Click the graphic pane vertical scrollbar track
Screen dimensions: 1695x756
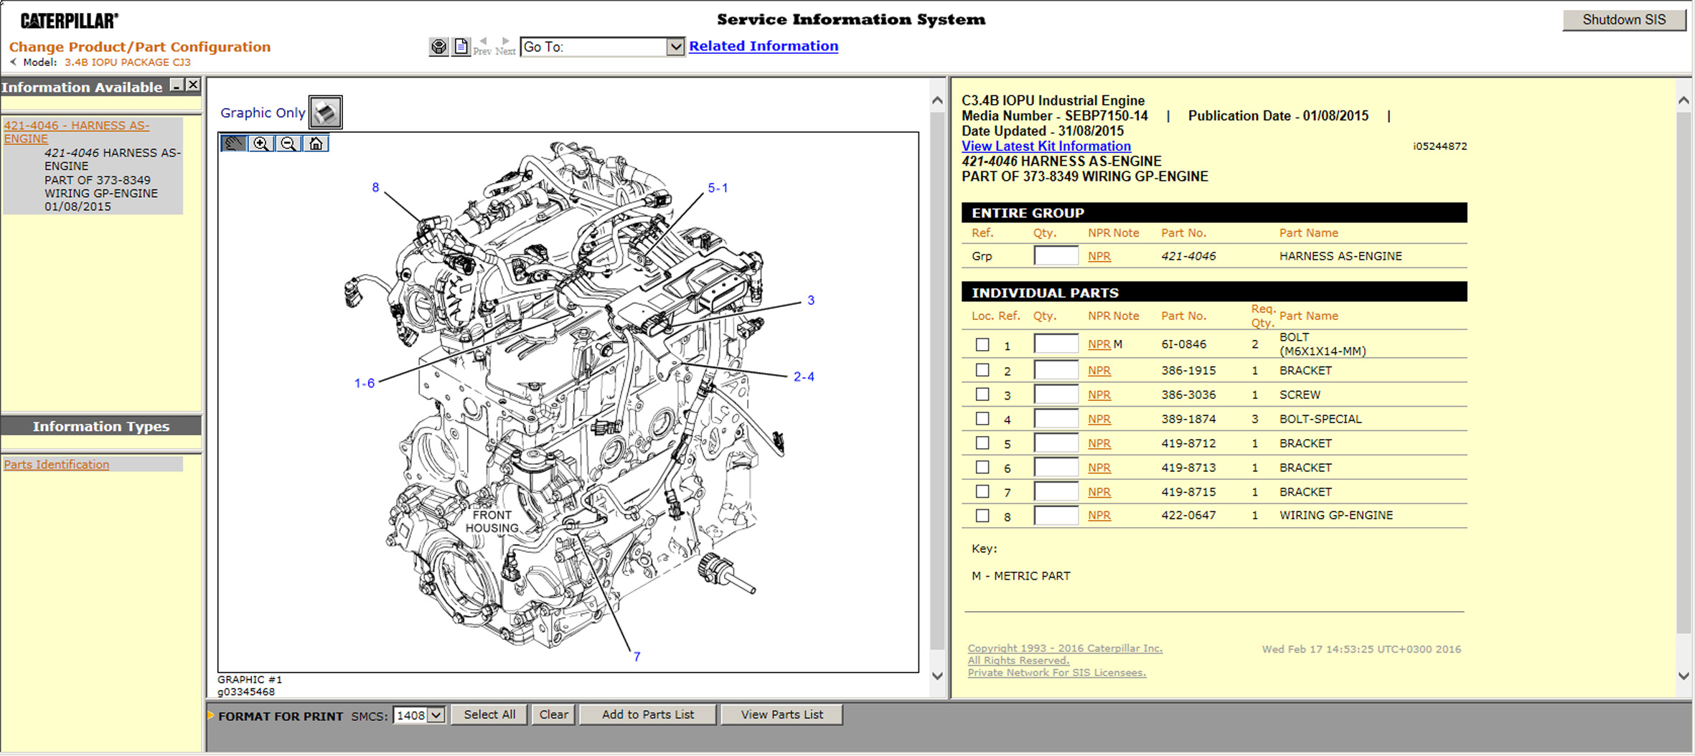[937, 387]
